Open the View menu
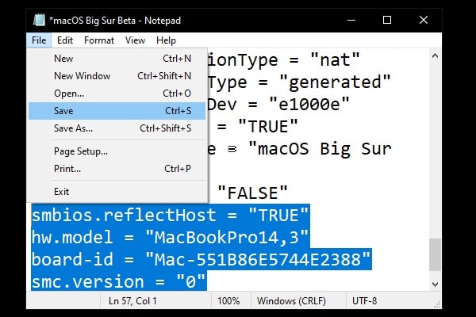The width and height of the screenshot is (476, 317). [135, 40]
